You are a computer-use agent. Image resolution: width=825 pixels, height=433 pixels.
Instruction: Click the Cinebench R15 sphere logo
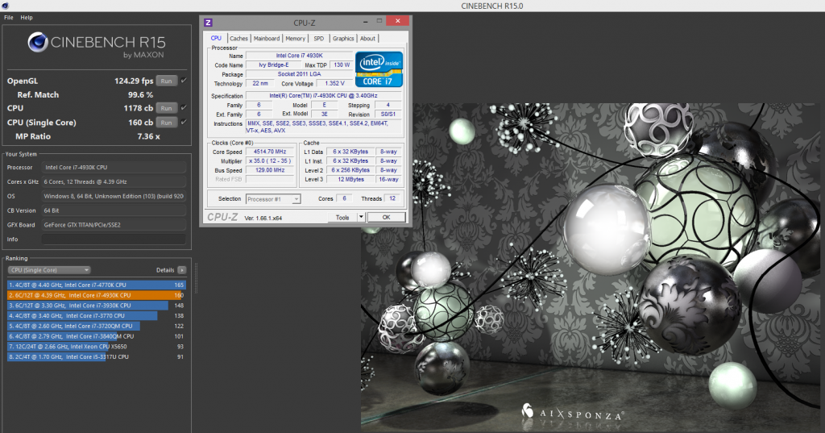pyautogui.click(x=39, y=43)
